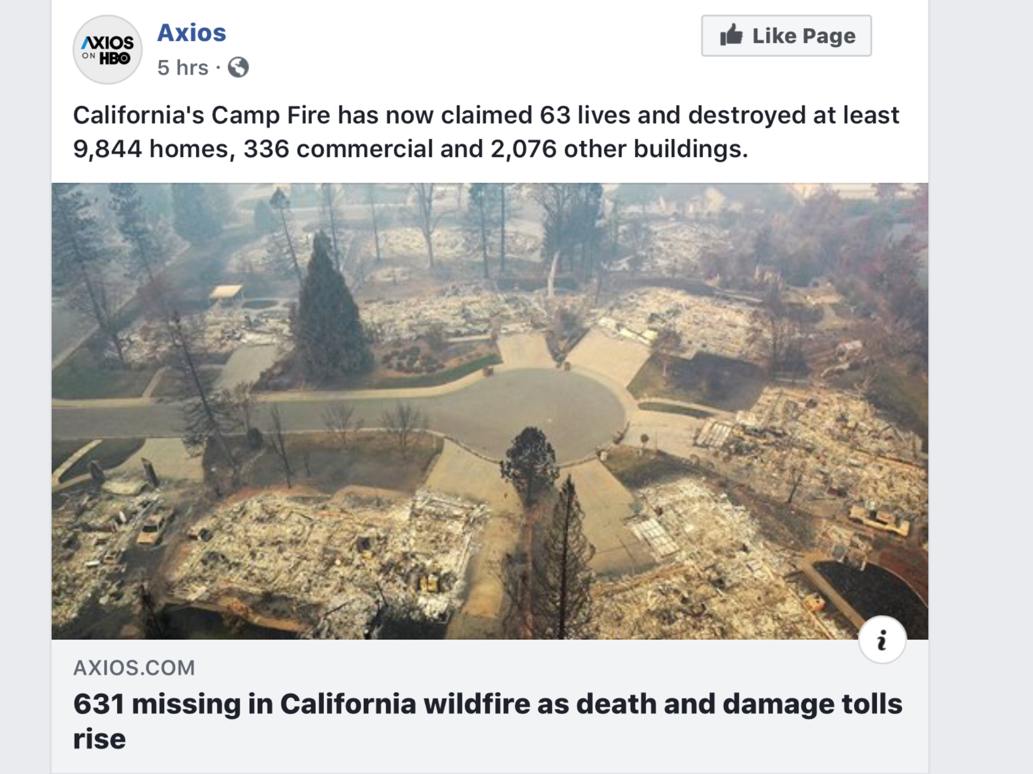Open the Axios page name link
Viewport: 1033px width, 774px height.
tap(192, 33)
